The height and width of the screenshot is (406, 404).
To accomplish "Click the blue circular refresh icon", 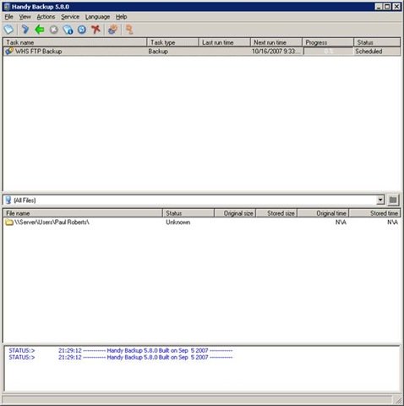I will pos(82,30).
